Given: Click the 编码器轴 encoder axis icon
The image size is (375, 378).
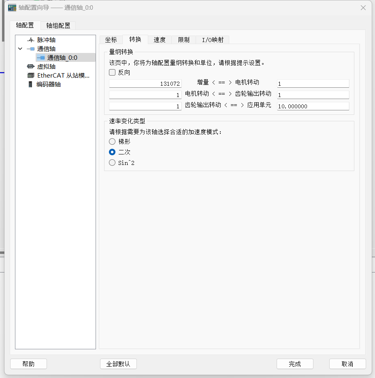Looking at the screenshot, I should tap(30, 84).
